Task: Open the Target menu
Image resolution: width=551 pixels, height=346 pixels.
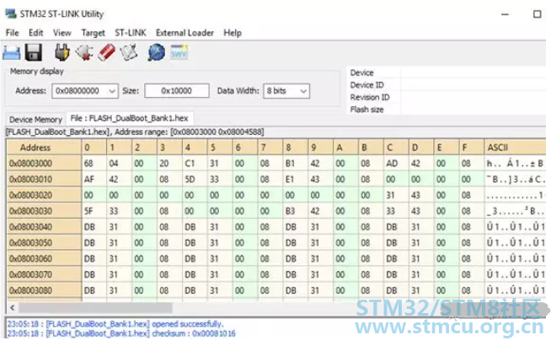Action: pyautogui.click(x=94, y=33)
